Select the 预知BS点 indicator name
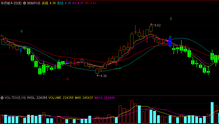Viewport: 219px width, 124px height. (x=34, y=3)
